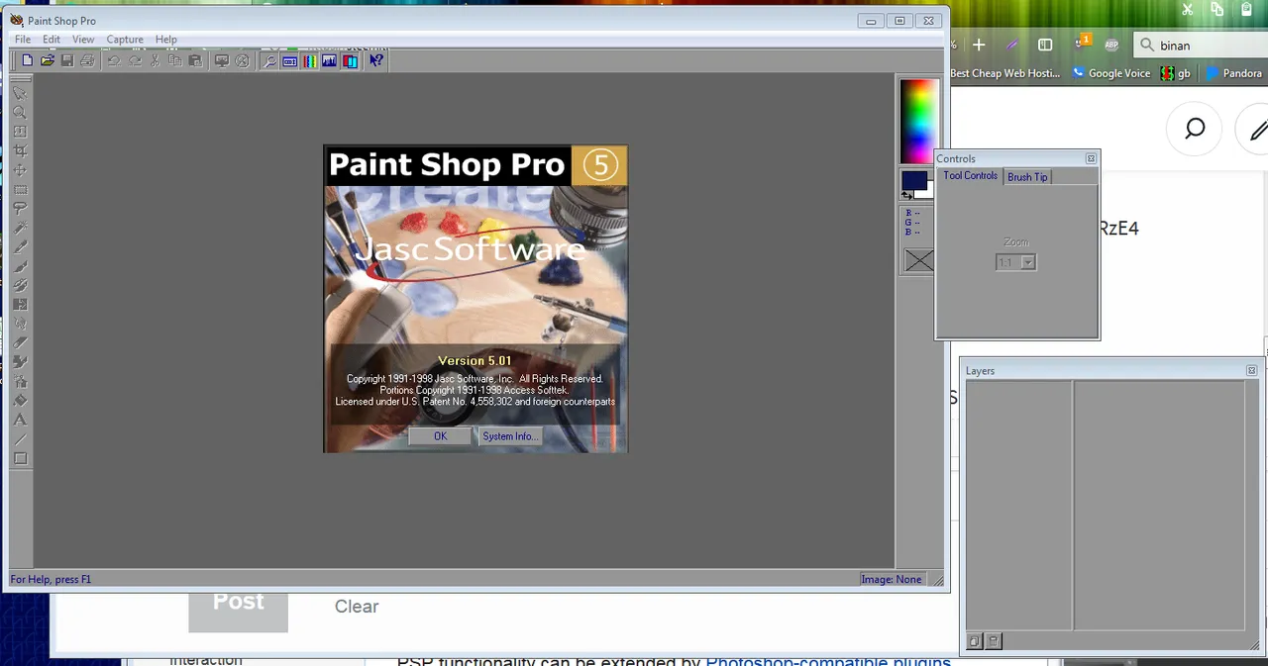The image size is (1268, 666).
Task: Switch to the Tool Controls tab
Action: click(970, 176)
